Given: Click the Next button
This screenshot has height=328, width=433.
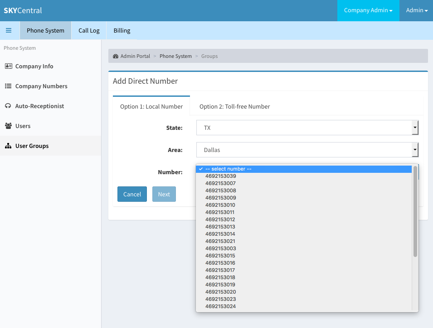Looking at the screenshot, I should (164, 194).
